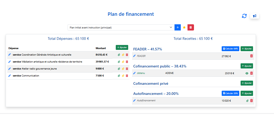Toggle the star to mark principal plan
The image size is (274, 115).
(184, 27)
